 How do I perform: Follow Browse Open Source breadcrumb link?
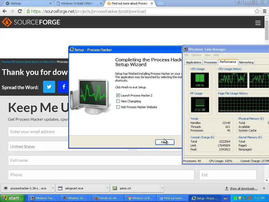point(27,62)
